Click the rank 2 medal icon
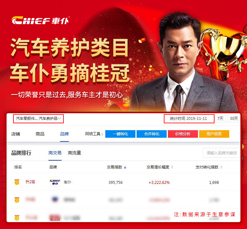 (x=17, y=200)
